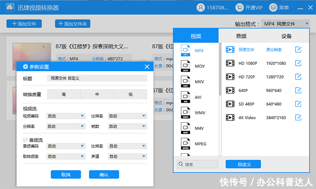
Task: Choose the MKV format icon
Action: 186,82
